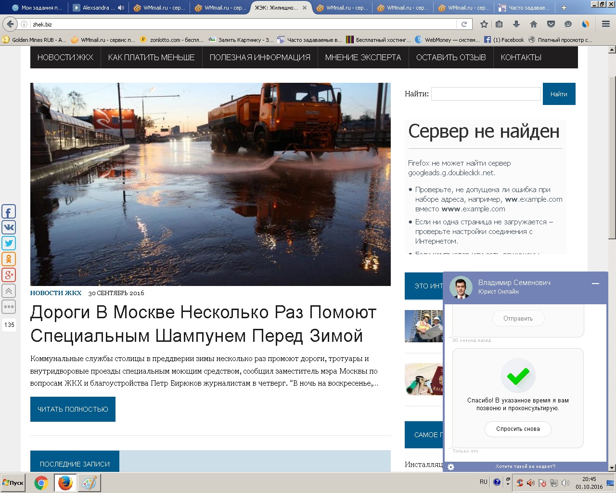Click the Спросить снова button
The image size is (616, 493).
point(518,429)
